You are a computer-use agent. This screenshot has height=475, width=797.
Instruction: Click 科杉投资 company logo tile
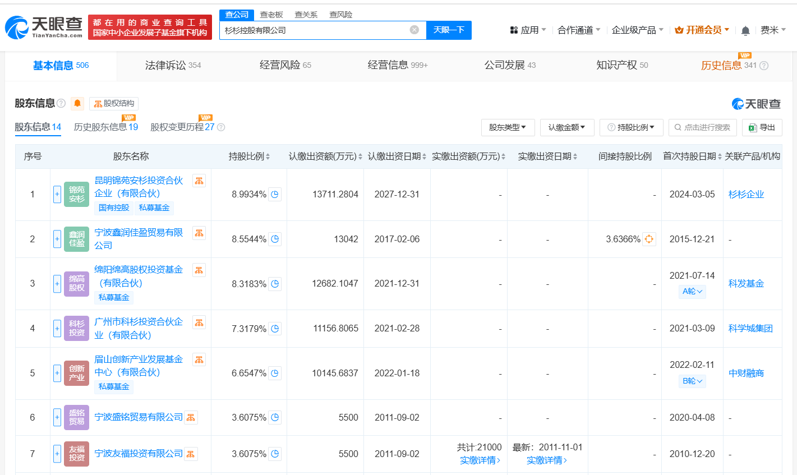click(x=76, y=329)
